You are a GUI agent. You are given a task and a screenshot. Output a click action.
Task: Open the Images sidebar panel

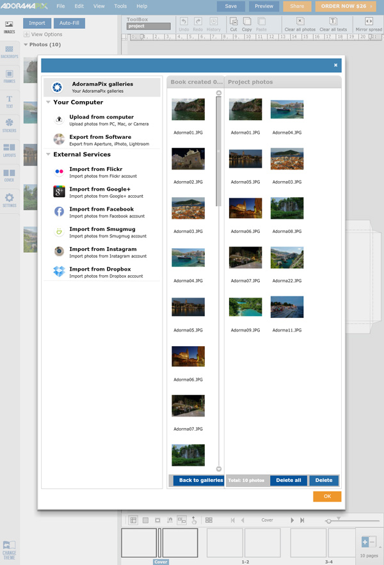coord(10,27)
